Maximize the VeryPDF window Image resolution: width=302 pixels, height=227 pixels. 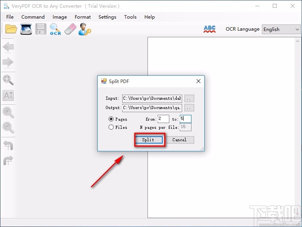(x=275, y=6)
